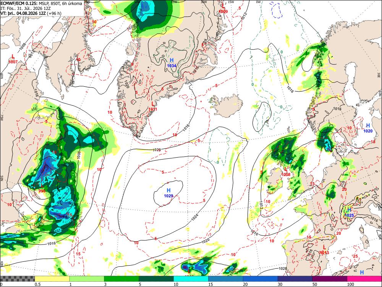The image size is (382, 287).
Task: Click the dark navy 30–50 legend swatch
Action: (295, 279)
